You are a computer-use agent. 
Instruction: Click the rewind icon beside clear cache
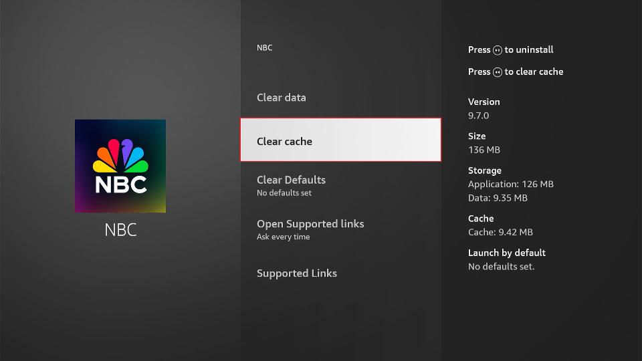coord(497,72)
